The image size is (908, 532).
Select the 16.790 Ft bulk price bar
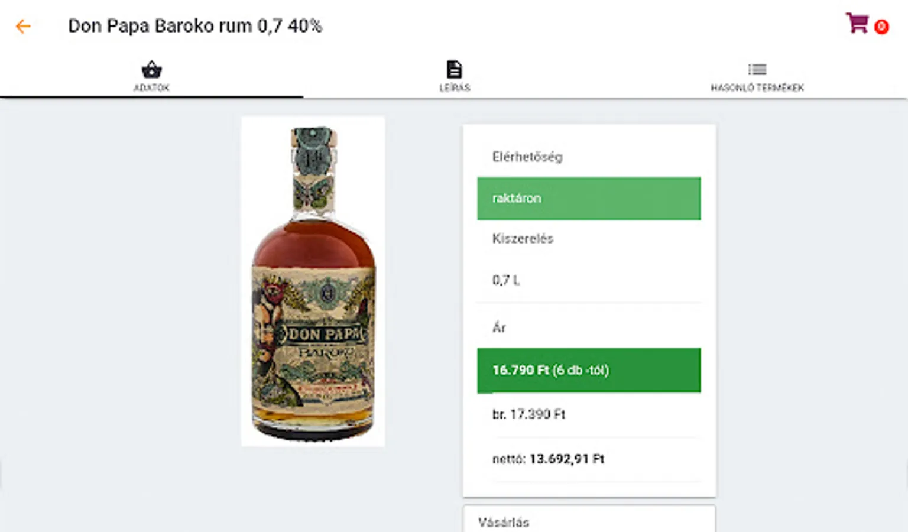589,370
